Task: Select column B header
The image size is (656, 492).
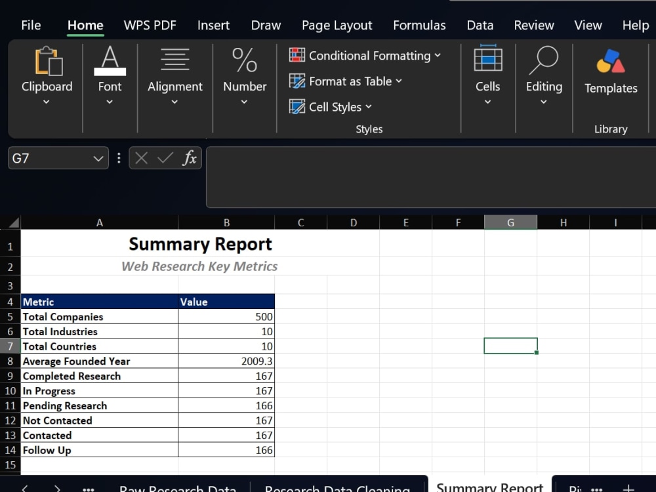Action: [x=226, y=222]
